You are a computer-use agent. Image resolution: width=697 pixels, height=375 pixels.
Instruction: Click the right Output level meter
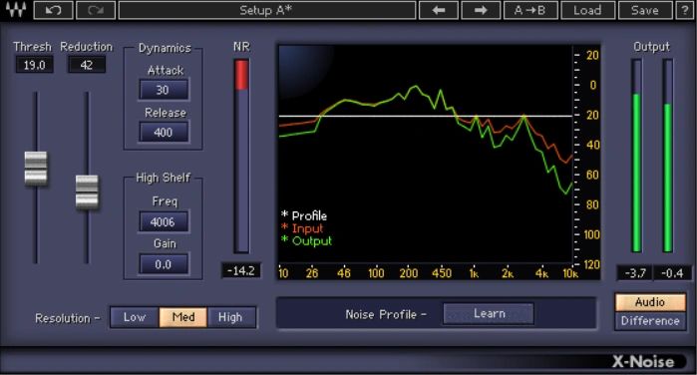[x=667, y=156]
